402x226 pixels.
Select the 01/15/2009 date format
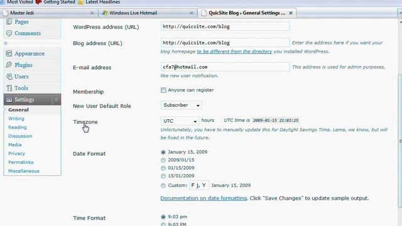point(163,168)
